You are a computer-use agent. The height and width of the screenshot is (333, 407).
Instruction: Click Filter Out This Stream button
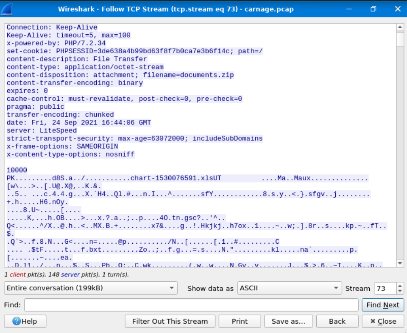[170, 321]
